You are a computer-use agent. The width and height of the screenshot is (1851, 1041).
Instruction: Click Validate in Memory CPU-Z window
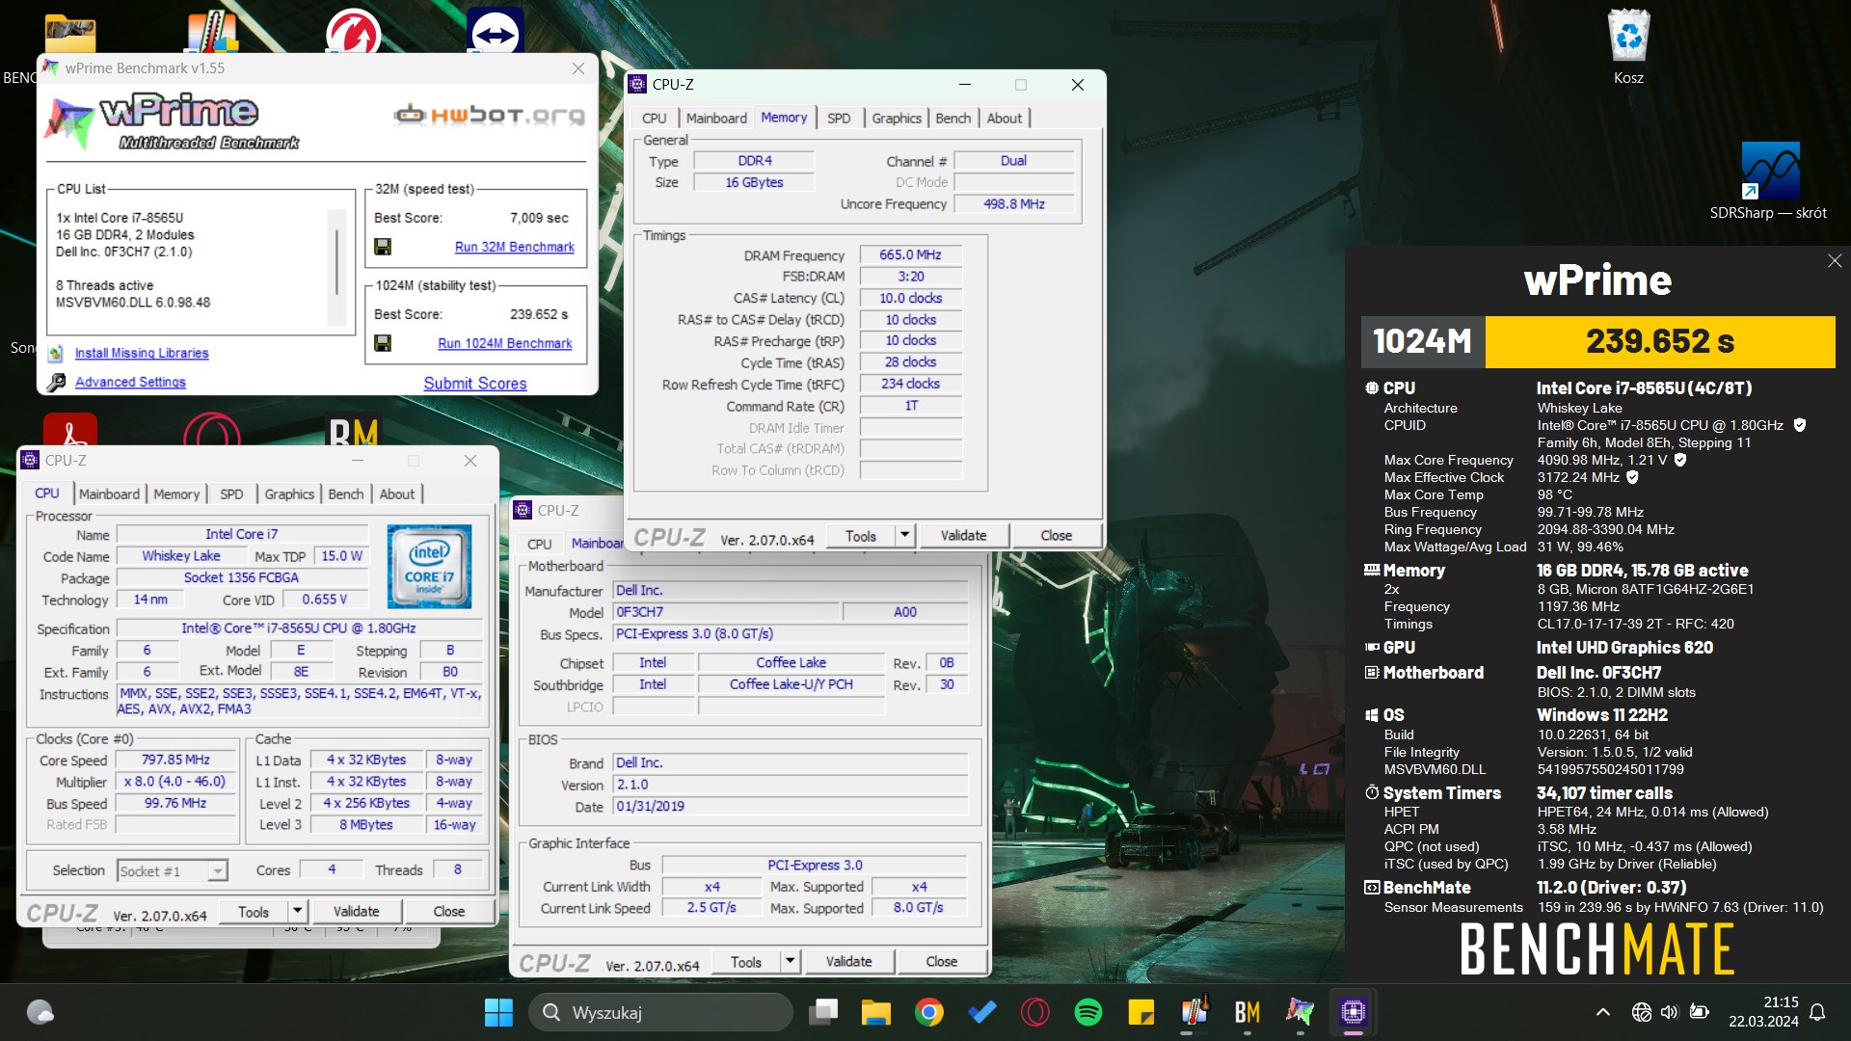click(x=963, y=535)
